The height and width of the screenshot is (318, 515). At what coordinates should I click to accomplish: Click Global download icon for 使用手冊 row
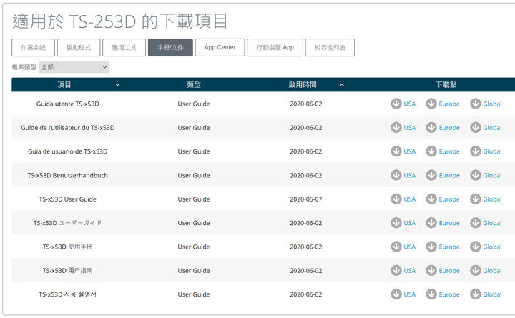click(x=475, y=247)
